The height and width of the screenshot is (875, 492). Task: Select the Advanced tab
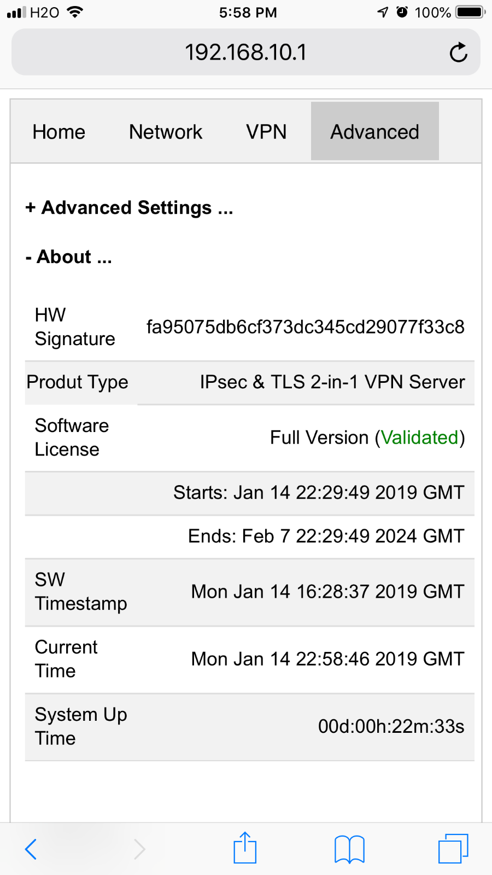coord(375,132)
